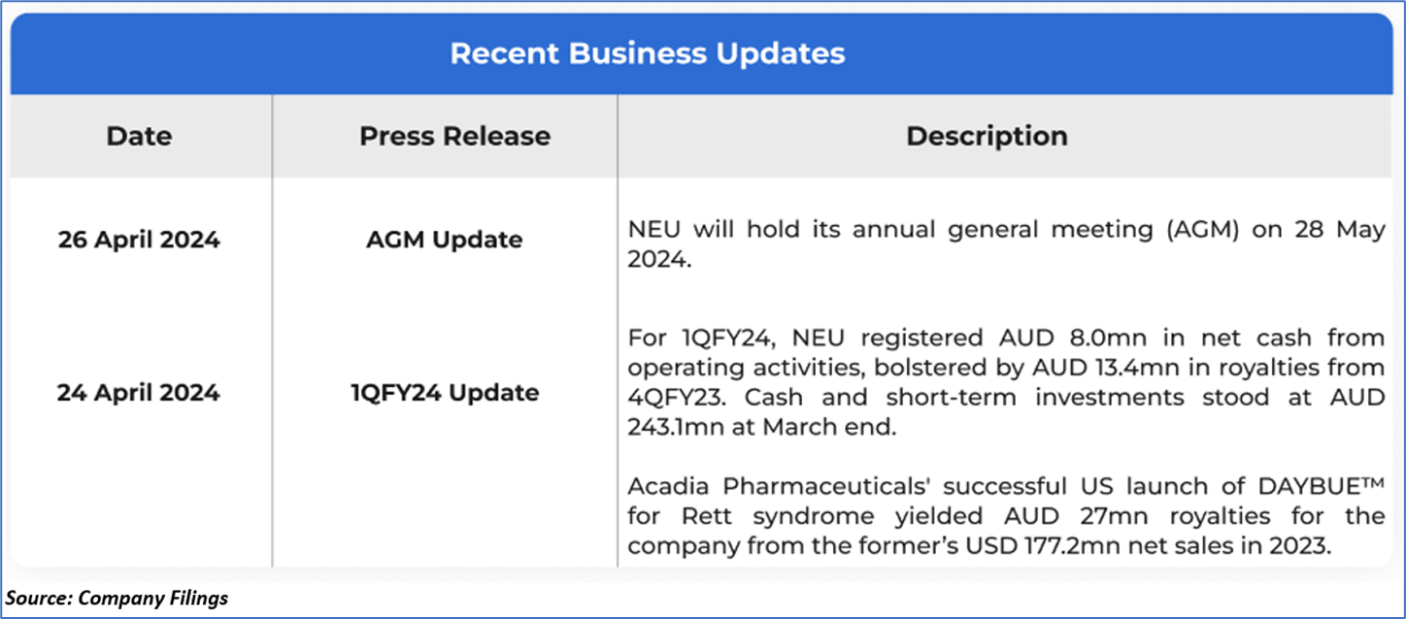Select the 1QFY24 Update press release cell
Screen dimensions: 1406x619
[445, 393]
